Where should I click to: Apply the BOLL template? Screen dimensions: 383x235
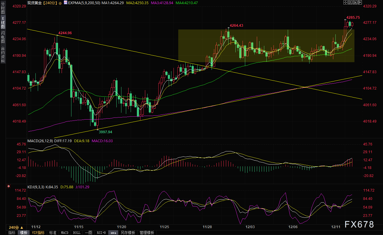tap(77, 233)
